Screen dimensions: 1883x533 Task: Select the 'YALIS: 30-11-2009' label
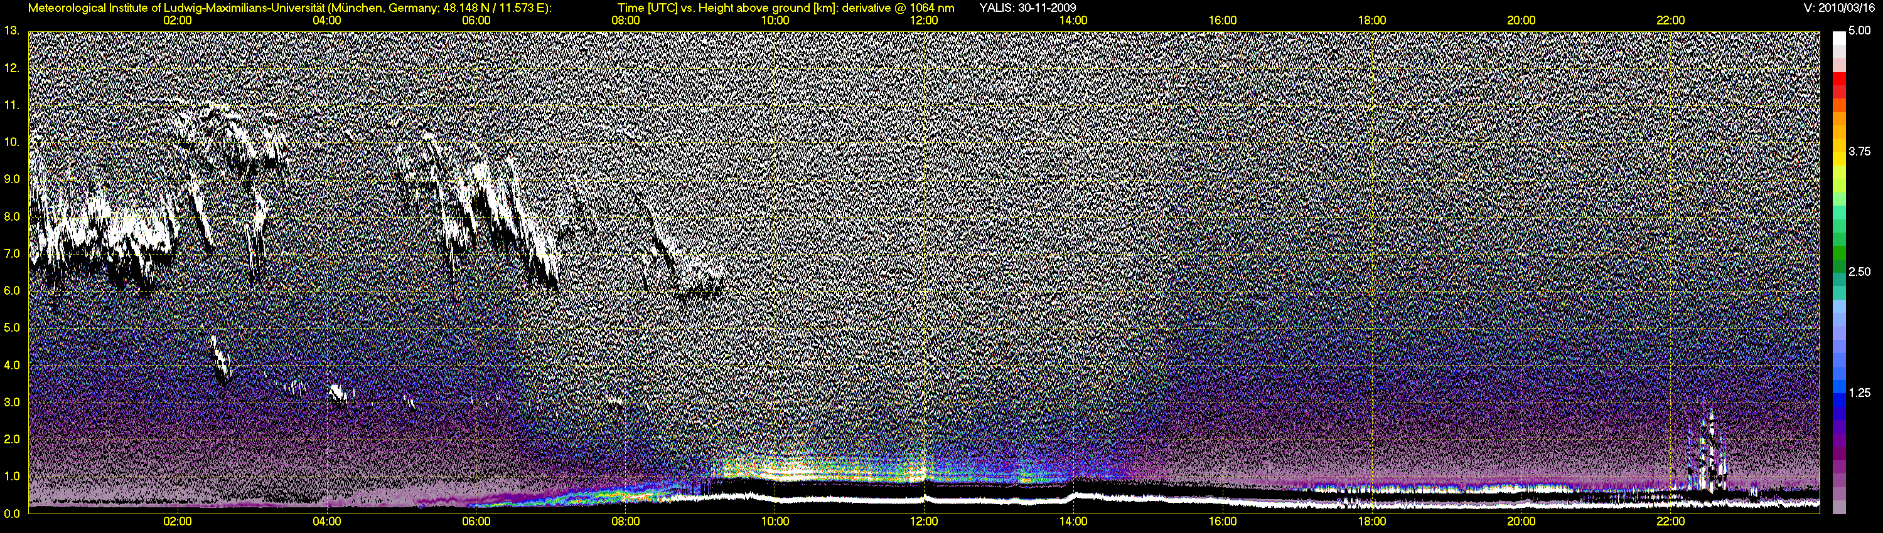pos(1027,8)
